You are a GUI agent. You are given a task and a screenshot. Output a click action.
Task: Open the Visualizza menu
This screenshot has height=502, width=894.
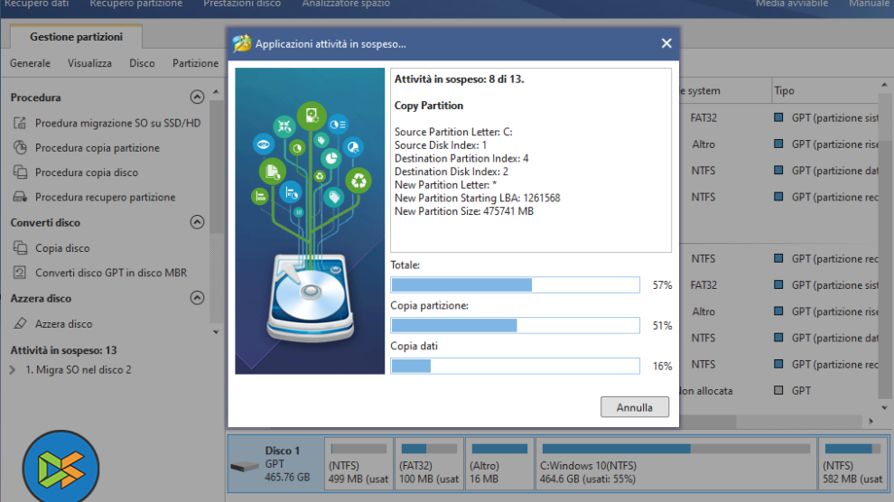coord(89,63)
